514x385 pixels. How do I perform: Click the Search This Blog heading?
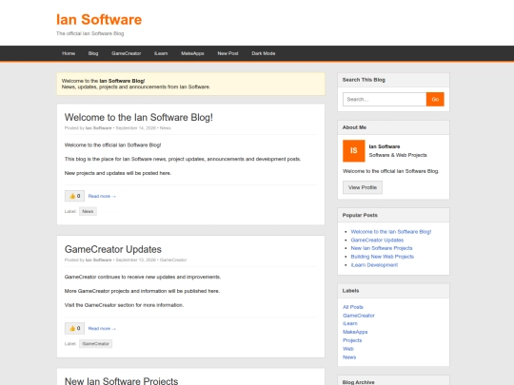point(364,80)
